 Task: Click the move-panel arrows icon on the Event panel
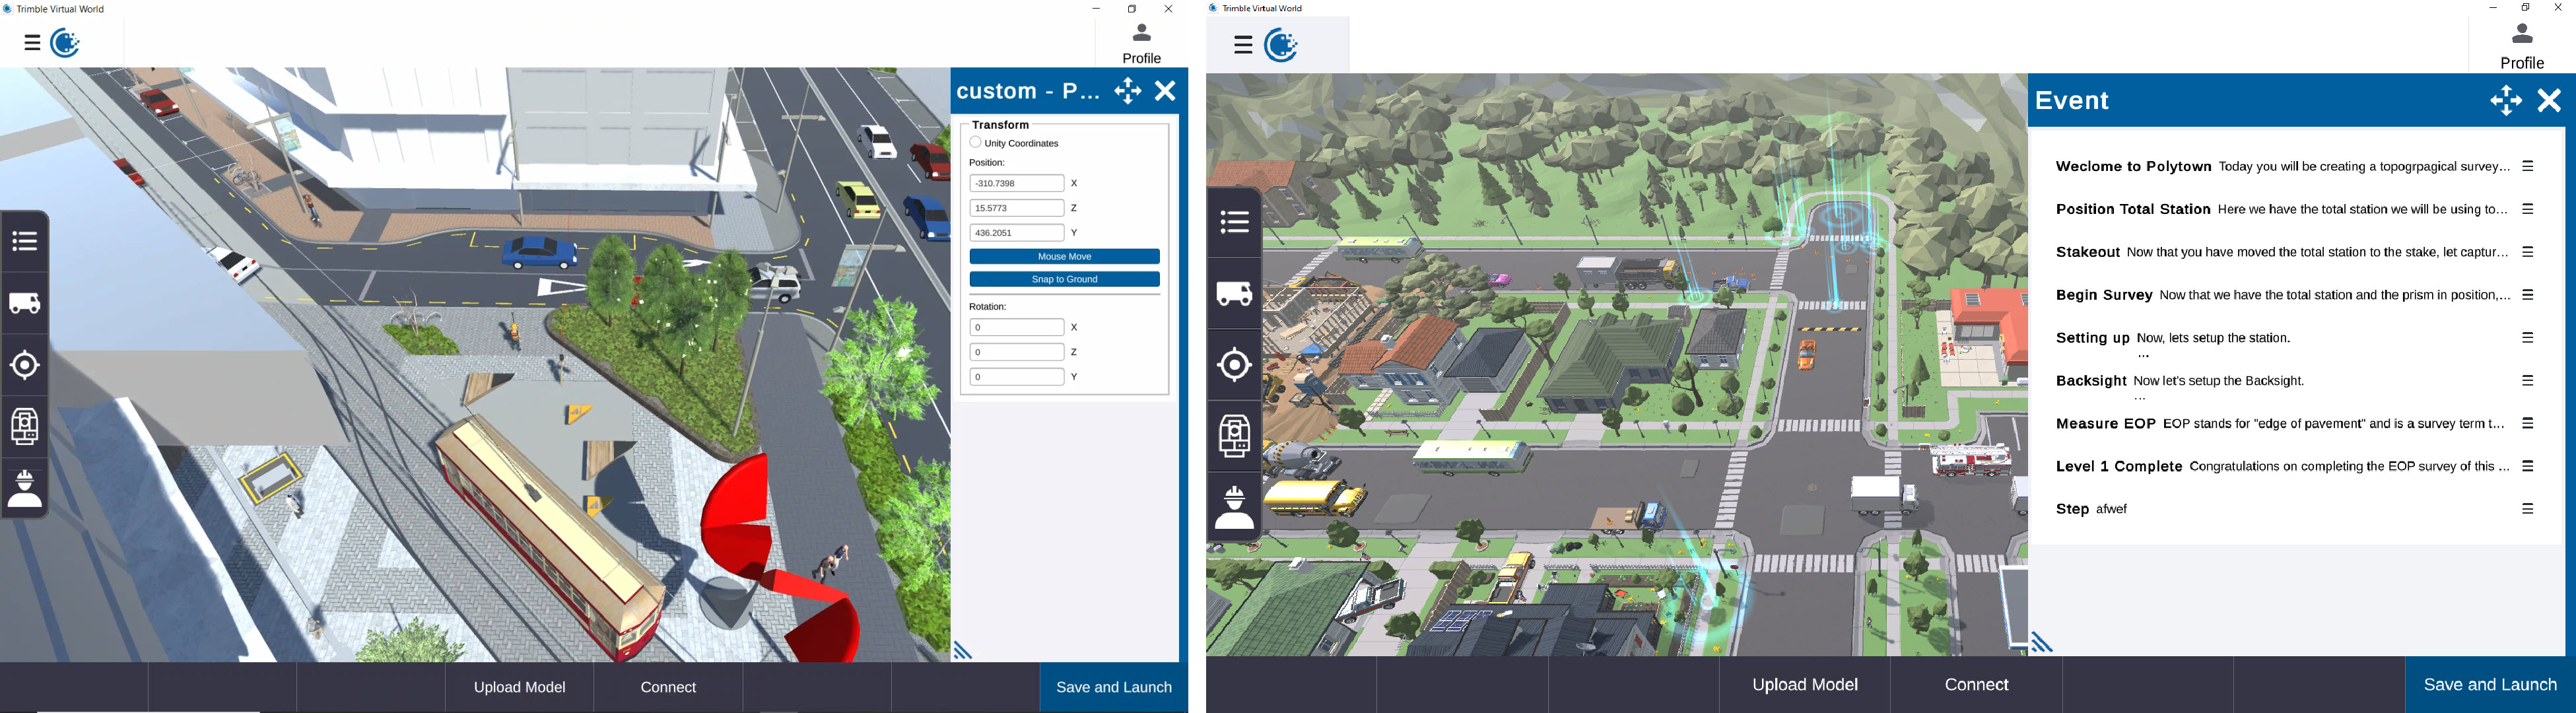tap(2505, 101)
